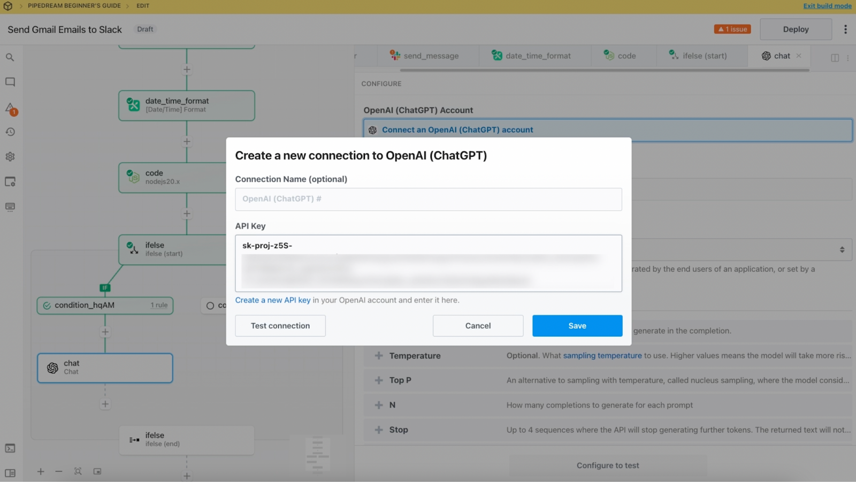This screenshot has height=482, width=856.
Task: Select the code nodejs20.x node
Action: [172, 178]
